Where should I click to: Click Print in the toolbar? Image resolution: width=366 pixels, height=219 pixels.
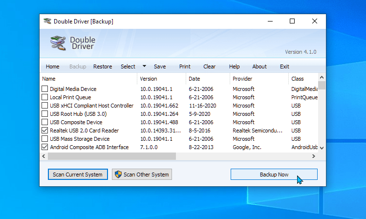[x=185, y=66]
